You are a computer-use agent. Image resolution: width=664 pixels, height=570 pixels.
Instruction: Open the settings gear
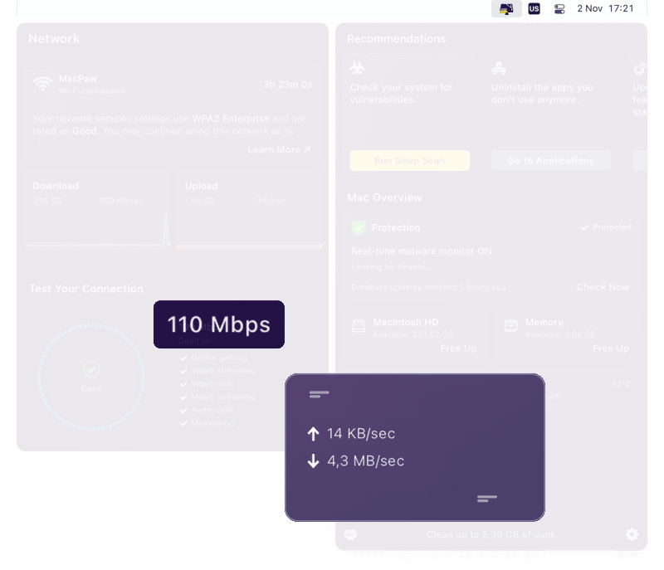632,534
